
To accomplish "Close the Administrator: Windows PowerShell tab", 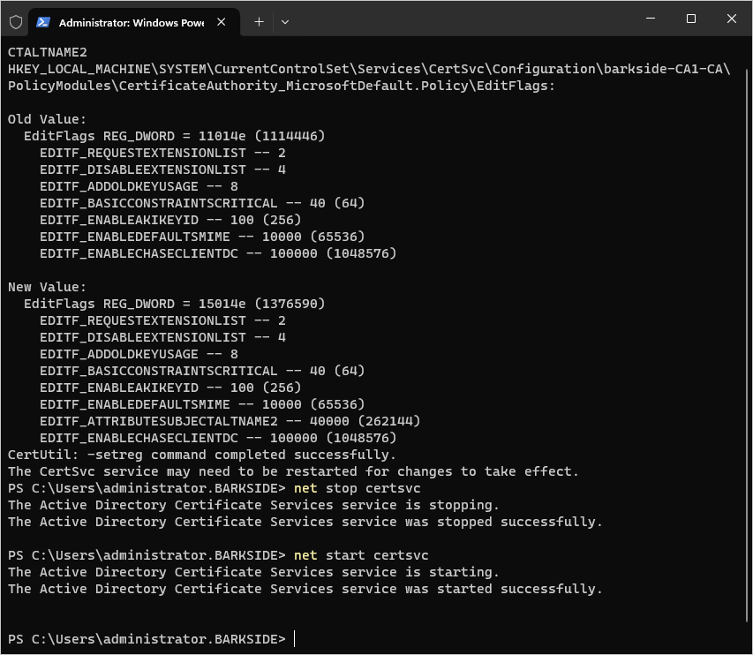I will click(x=225, y=22).
